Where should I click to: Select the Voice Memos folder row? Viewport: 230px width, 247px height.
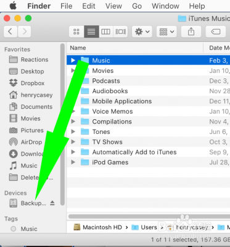pos(149,111)
